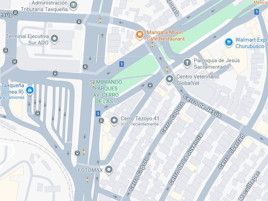The height and width of the screenshot is (201, 268).
Task: Select the Sembrando Parques Av. Cerro park label
Action: point(106,92)
